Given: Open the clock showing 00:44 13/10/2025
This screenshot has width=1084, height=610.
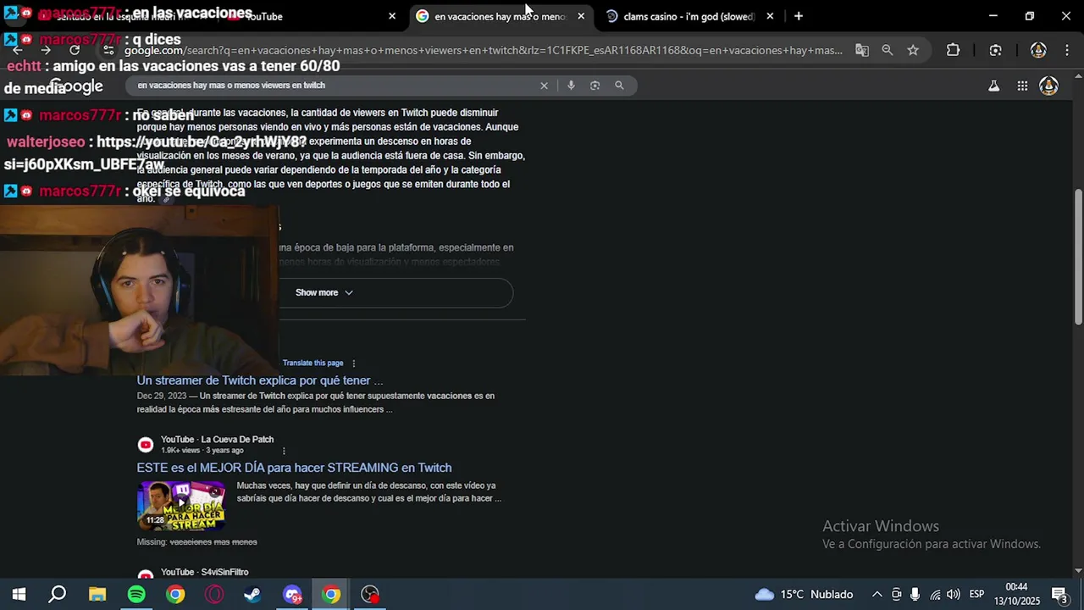Looking at the screenshot, I should tap(1017, 594).
